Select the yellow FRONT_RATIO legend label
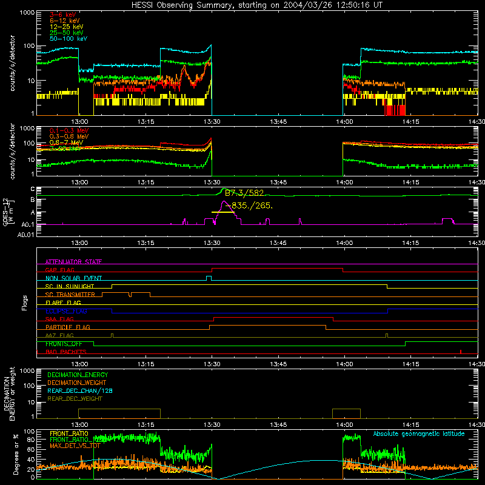The width and height of the screenshot is (485, 485). (69, 433)
